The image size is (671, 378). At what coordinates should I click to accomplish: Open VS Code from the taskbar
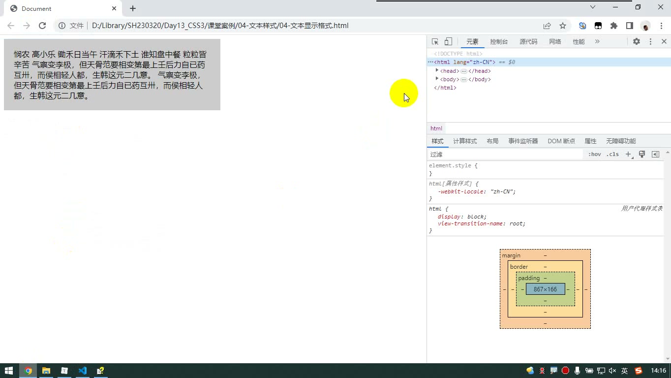[x=82, y=371]
